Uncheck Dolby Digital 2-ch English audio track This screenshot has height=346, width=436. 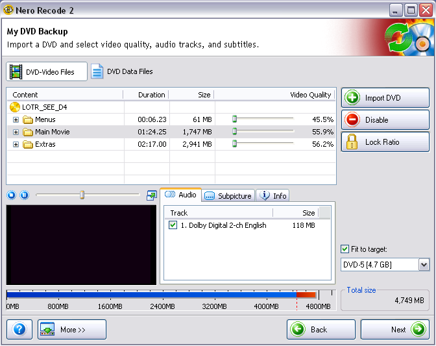pyautogui.click(x=173, y=225)
